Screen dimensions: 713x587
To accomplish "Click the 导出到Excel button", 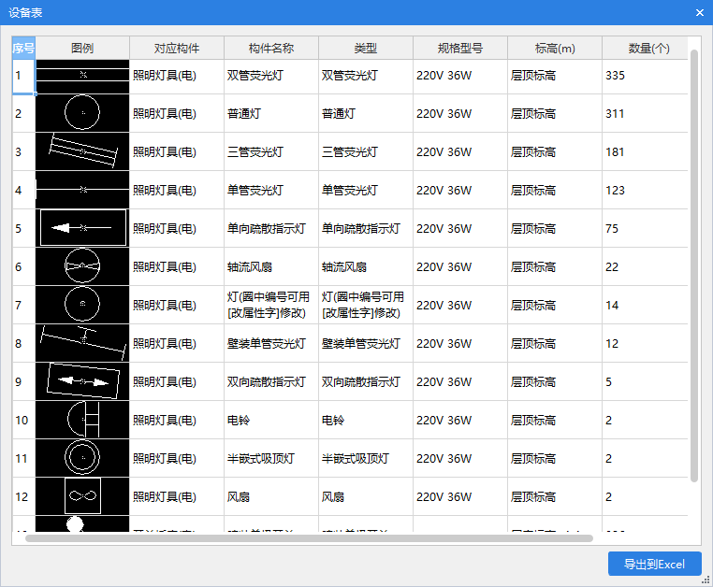I will 654,565.
